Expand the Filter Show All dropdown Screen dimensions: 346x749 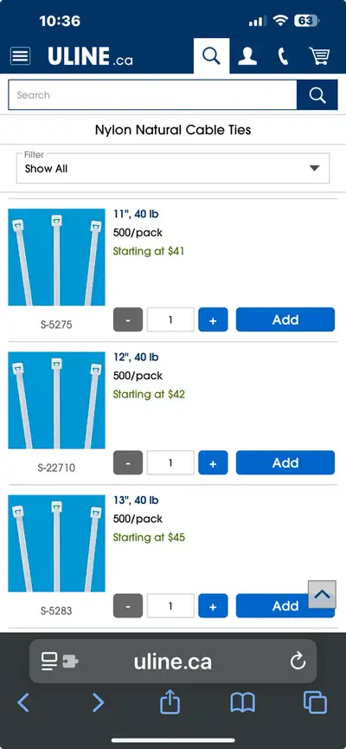173,168
